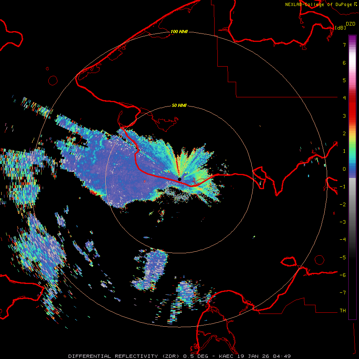Click the 6 dB scale value
The height and width of the screenshot is (359, 359).
[344, 63]
